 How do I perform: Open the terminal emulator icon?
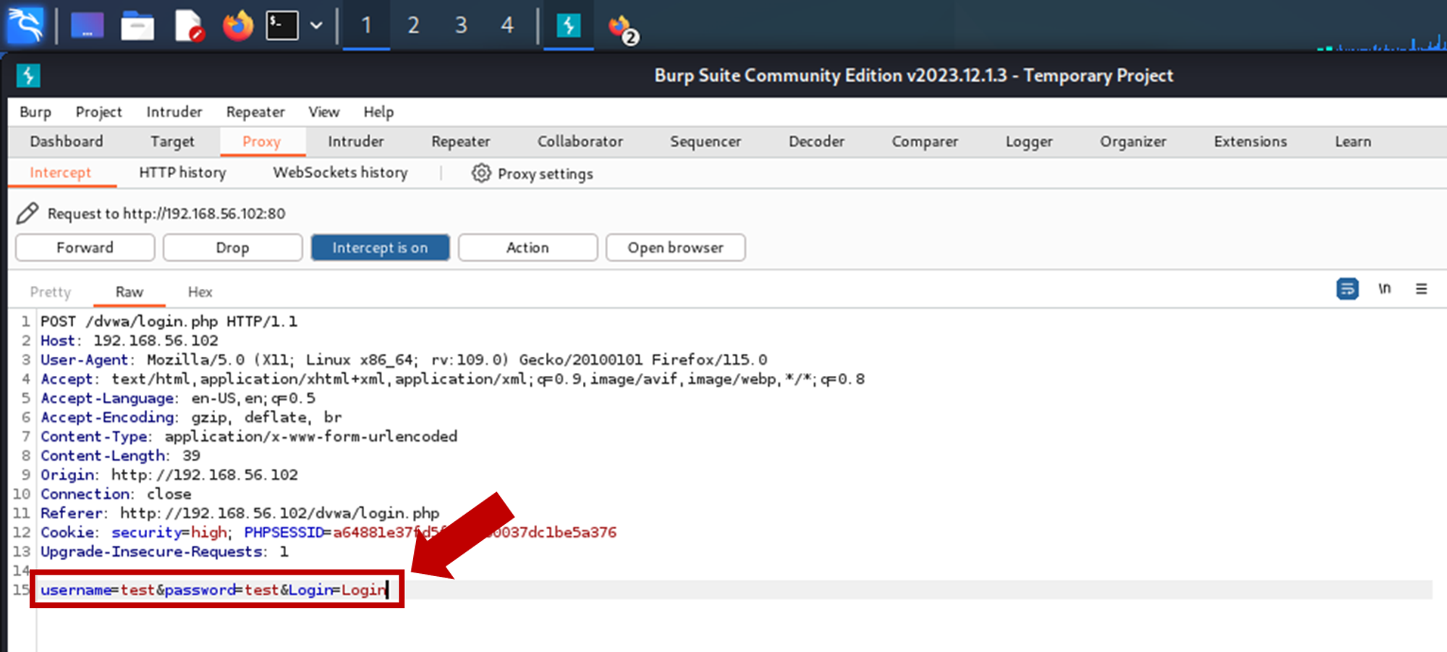pos(282,26)
